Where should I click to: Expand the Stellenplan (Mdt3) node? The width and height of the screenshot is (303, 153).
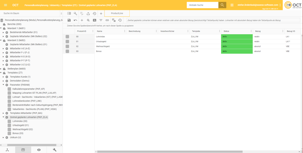point(1,69)
